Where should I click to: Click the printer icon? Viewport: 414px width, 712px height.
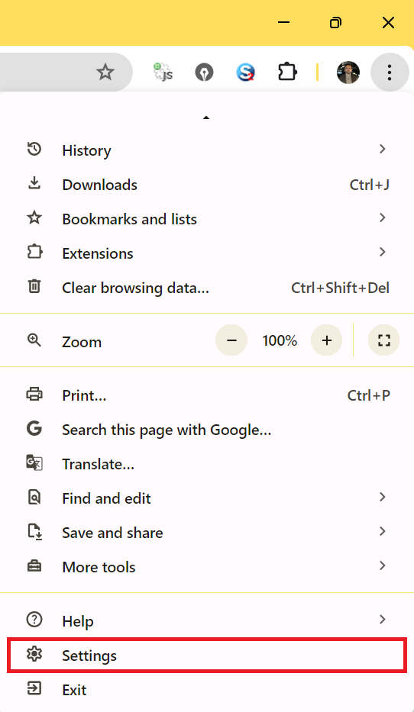coord(34,395)
